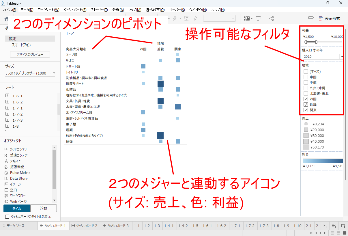348x236 pixels.
Task: Uncheck the 関東 region filter checkbox
Action: pos(306,110)
